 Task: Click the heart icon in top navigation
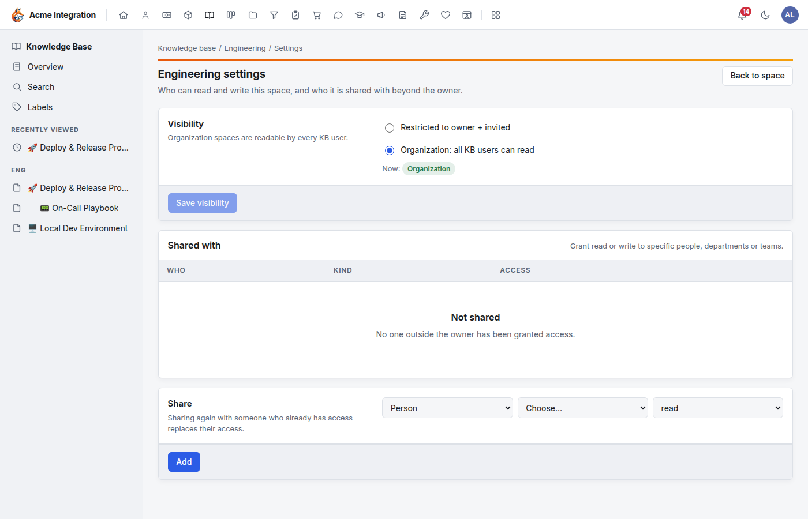(446, 15)
